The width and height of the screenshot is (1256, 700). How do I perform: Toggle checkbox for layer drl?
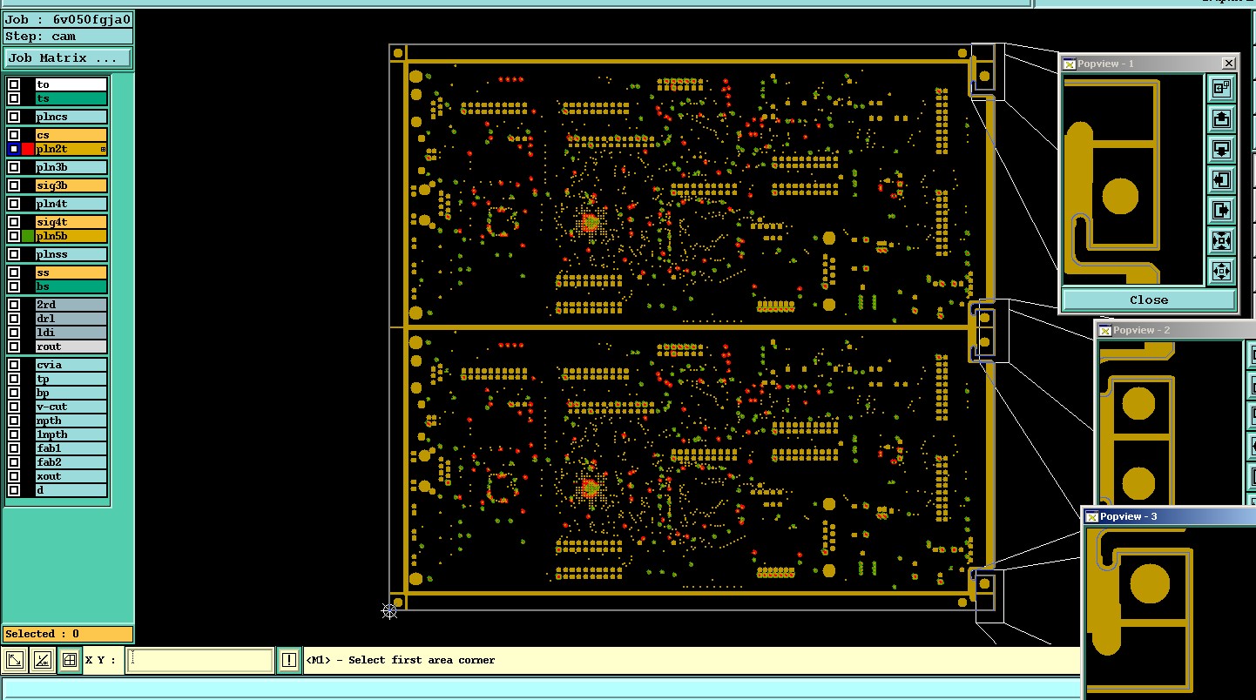pos(14,319)
